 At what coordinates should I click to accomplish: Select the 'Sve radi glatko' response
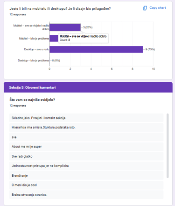(x=86, y=156)
